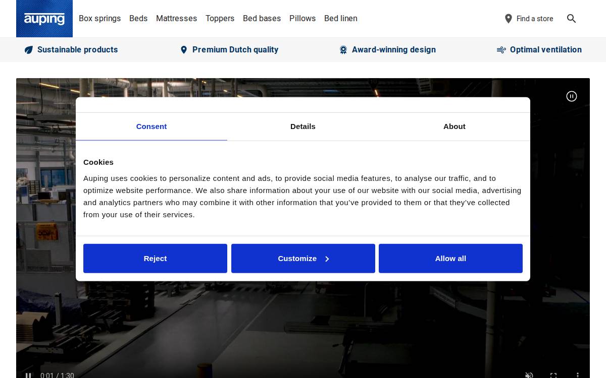Enter fullscreen for the video
Image resolution: width=606 pixels, height=378 pixels.
point(553,375)
